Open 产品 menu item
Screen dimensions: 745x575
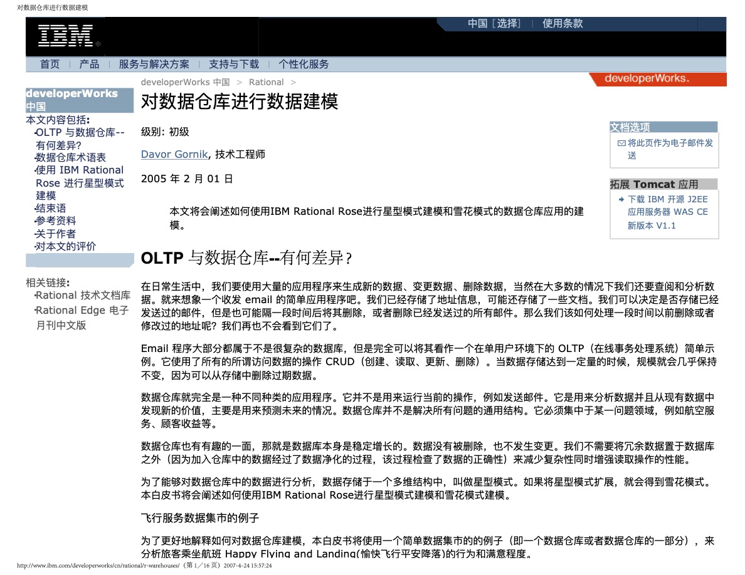89,64
